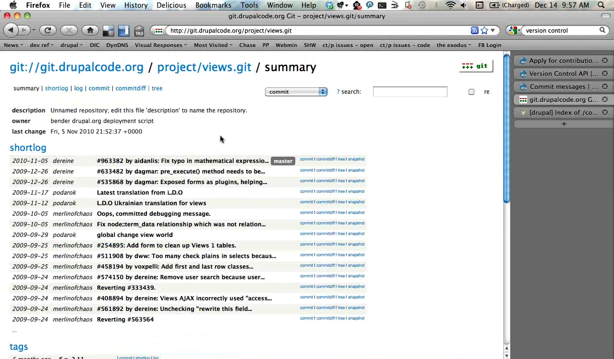Open the File menu
Screen dimensions: 614x359
pyautogui.click(x=64, y=5)
